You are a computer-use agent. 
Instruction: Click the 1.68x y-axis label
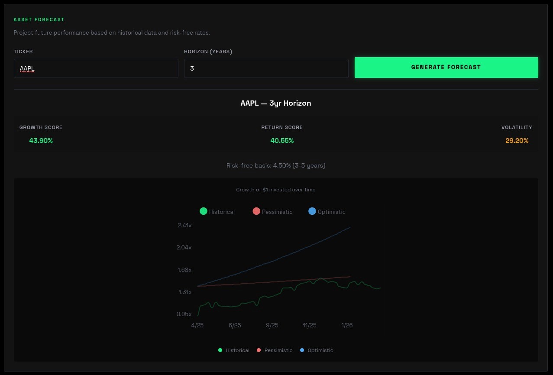tap(184, 270)
